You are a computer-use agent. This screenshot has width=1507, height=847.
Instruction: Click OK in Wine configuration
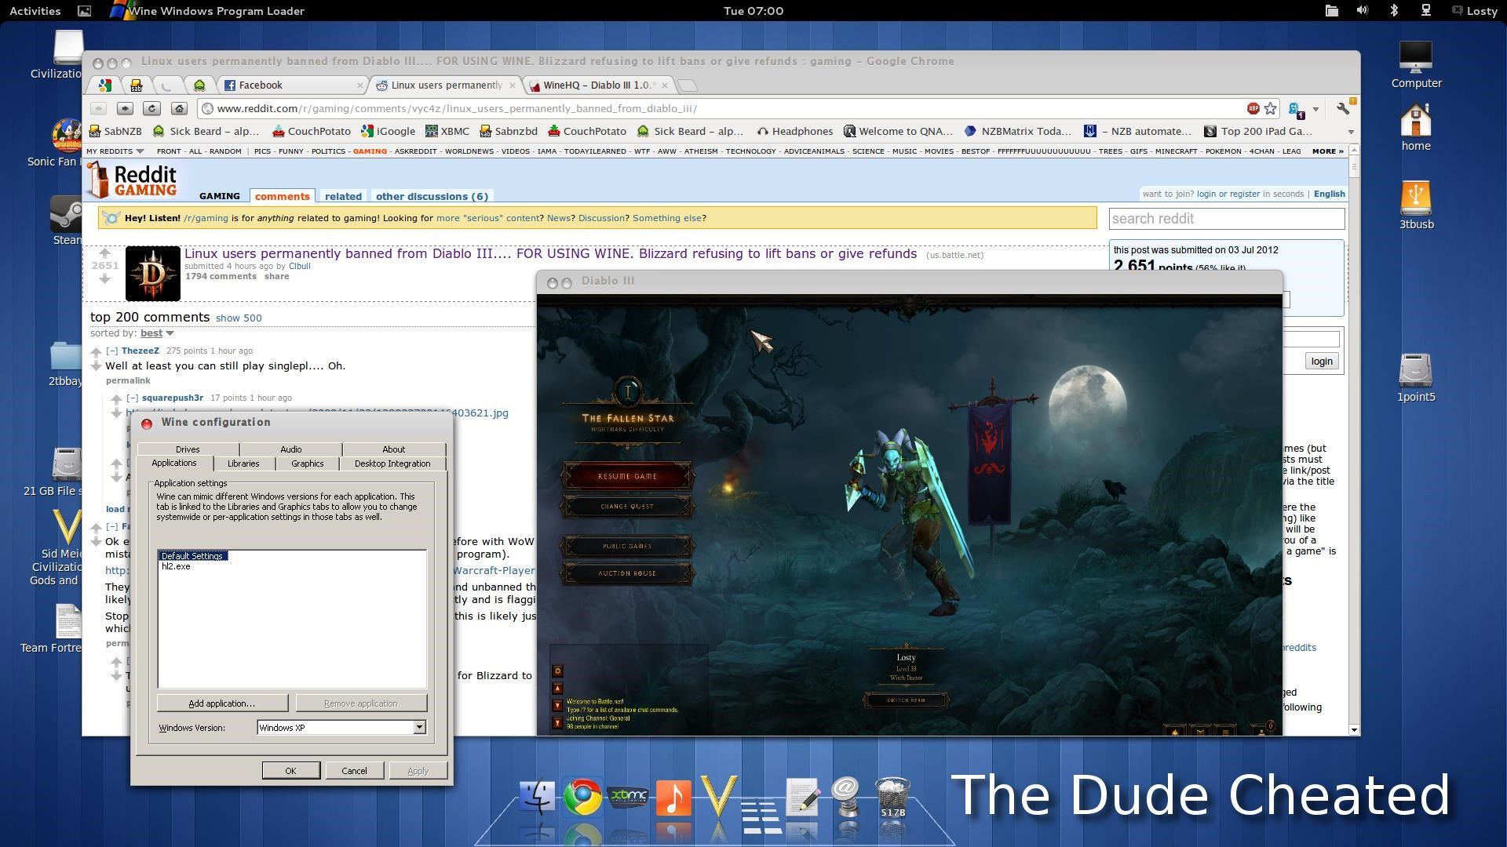[290, 770]
